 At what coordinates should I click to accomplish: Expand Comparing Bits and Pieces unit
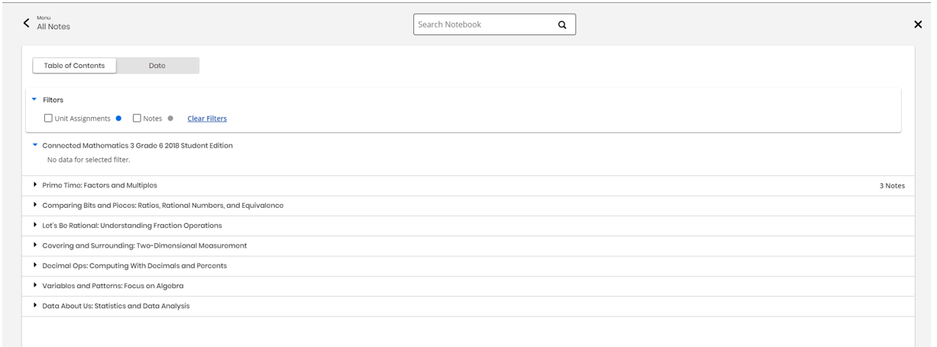34,206
